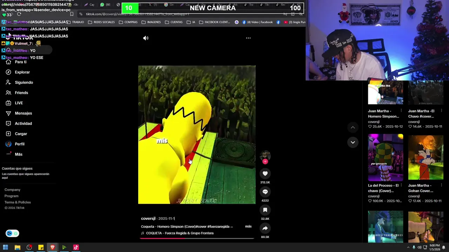
Task: Switch to the WhatsApp browser tab
Action: click(105, 5)
